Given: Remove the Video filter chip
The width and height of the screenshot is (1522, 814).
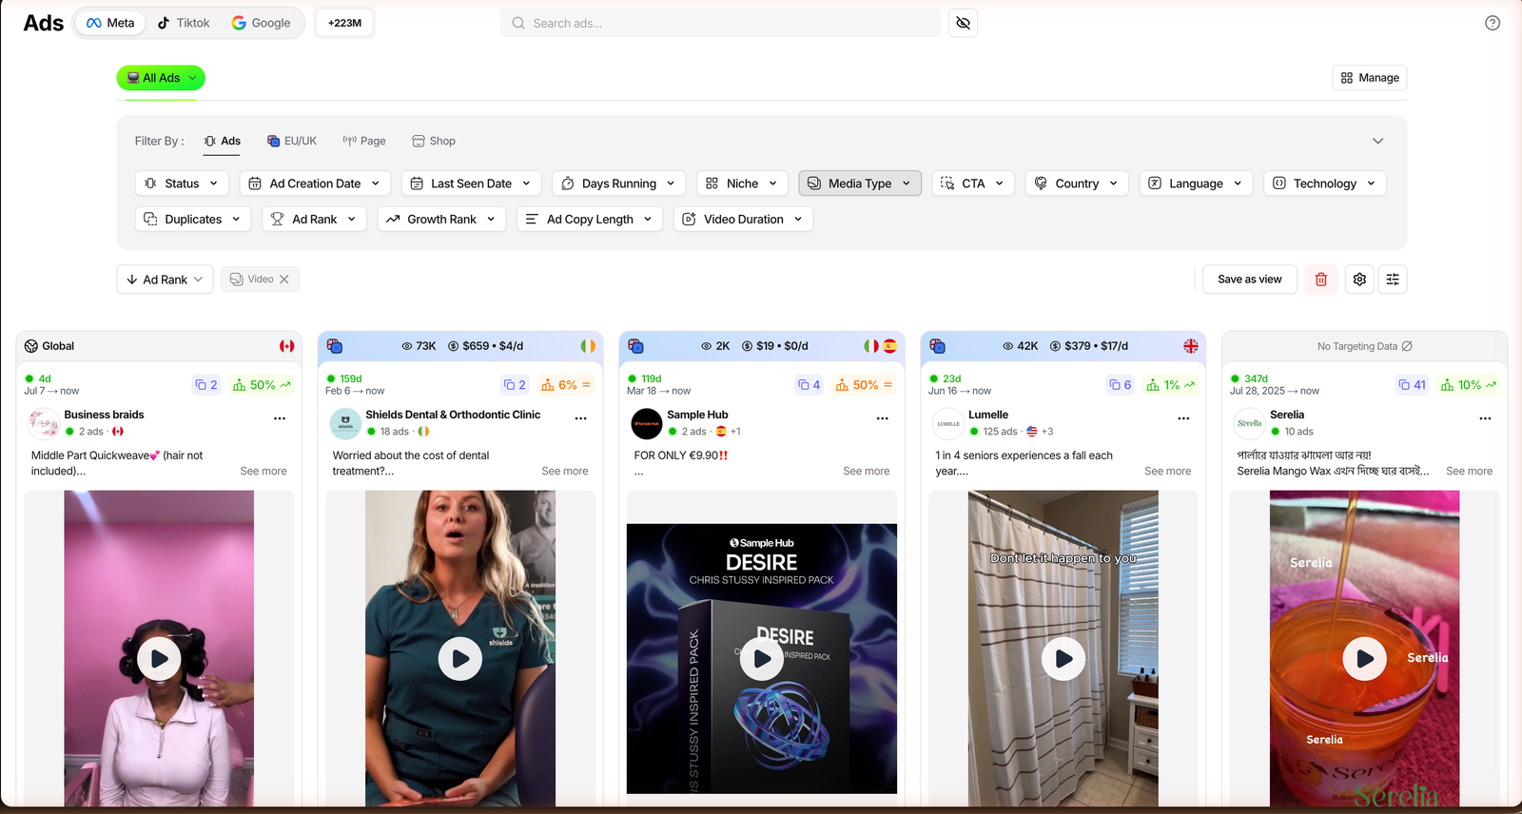Looking at the screenshot, I should 284,280.
